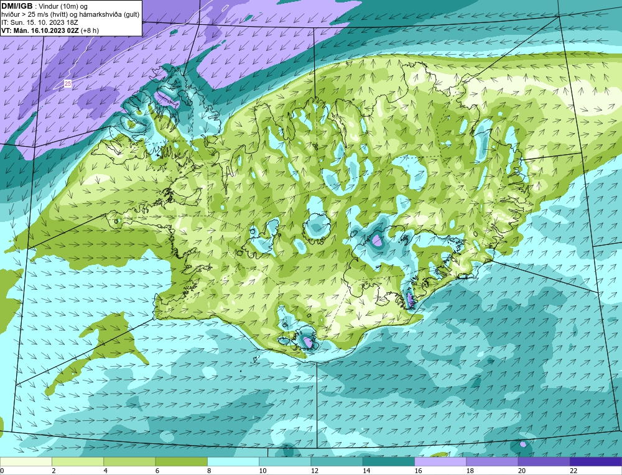622x475 pixels.
Task: Select the "VT: Mán. 16.10.2023 02Z" valid time
Action: 40,30
